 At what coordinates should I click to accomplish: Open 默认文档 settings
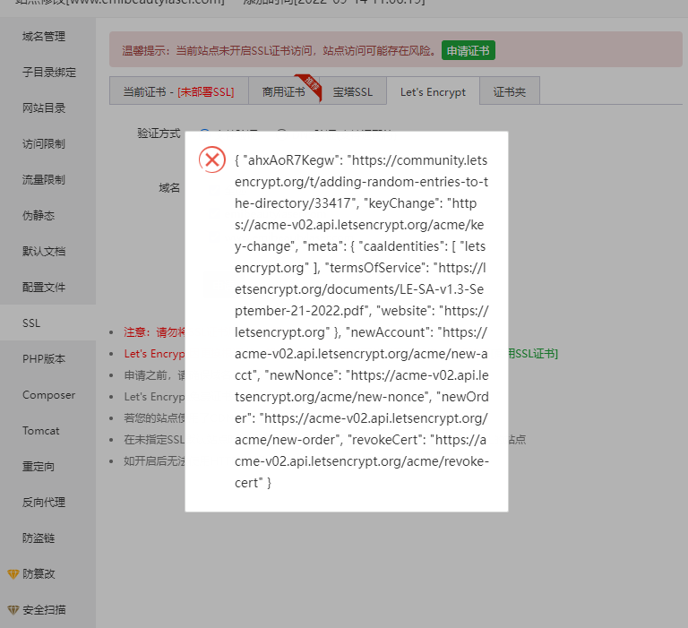coord(44,252)
